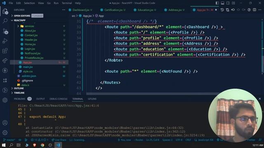Open the ChatGPT icon in activity bar
Image resolution: width=264 pixels, height=148 pixels.
[x=5, y=100]
